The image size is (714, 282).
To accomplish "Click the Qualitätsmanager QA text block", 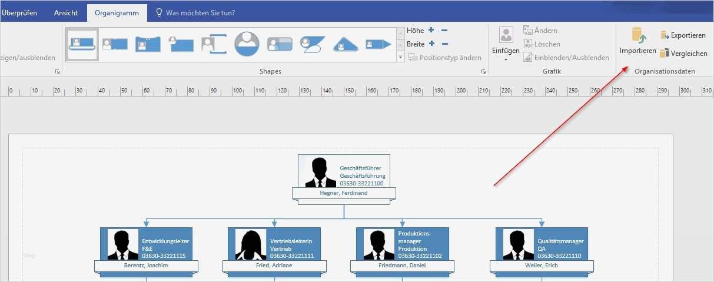I will [561, 248].
